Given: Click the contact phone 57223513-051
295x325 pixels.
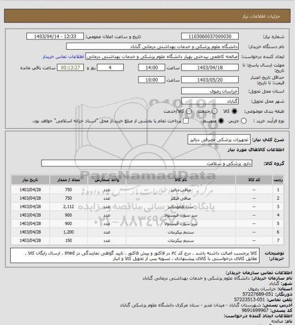Looking at the screenshot, I should pos(249,300).
